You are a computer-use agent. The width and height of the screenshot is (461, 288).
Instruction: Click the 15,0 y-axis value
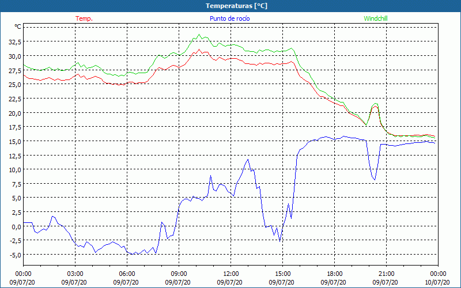pos(15,142)
